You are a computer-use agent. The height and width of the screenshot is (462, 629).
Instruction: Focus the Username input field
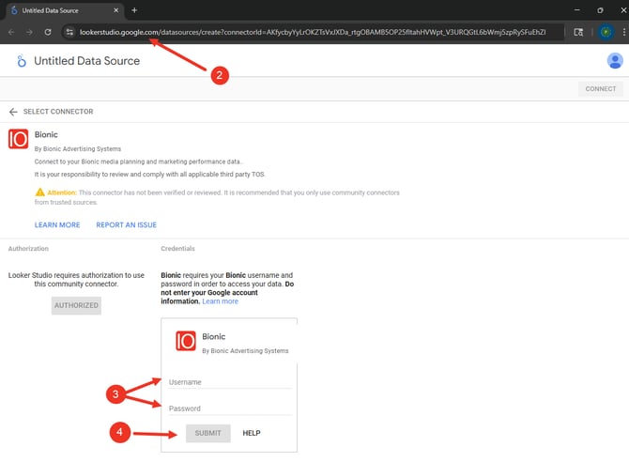[230, 382]
